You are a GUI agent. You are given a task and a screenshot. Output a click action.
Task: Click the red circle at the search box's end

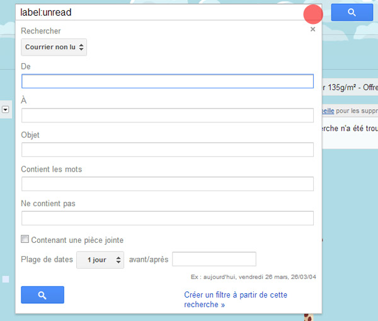[313, 15]
